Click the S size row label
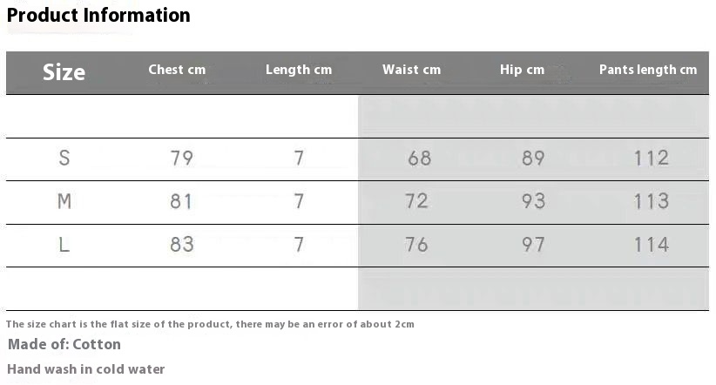 pos(64,159)
